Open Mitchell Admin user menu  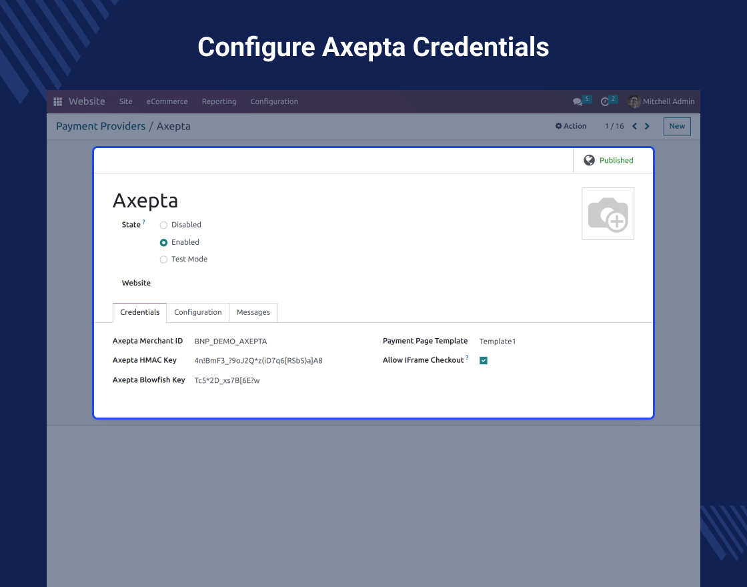pyautogui.click(x=661, y=101)
